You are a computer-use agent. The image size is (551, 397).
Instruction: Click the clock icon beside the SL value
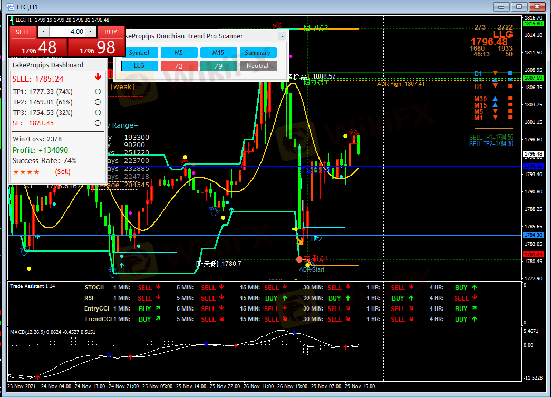pos(98,123)
